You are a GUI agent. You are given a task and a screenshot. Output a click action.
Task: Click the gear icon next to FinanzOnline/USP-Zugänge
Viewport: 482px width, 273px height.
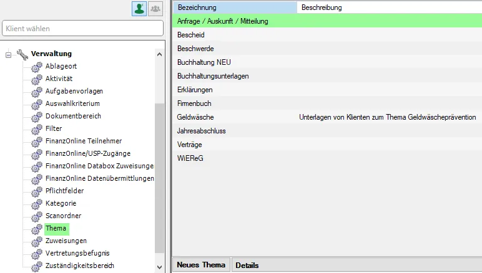[37, 154]
